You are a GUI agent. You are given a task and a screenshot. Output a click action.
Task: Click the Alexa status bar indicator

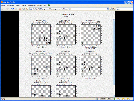coord(109,99)
